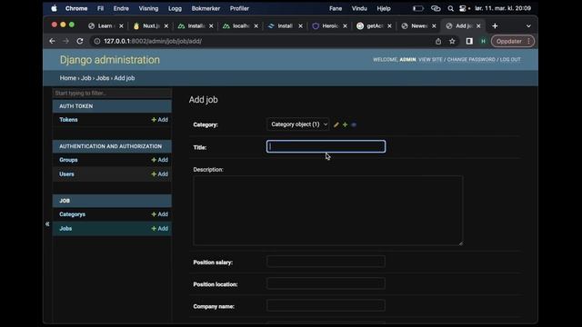
Task: Open Control Center icon in menu bar
Action: tap(463, 8)
